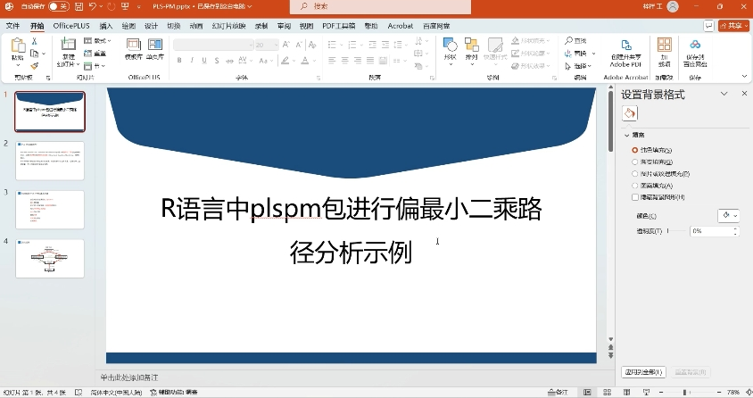Image resolution: width=753 pixels, height=398 pixels.
Task: Open the comments speech-bubble icon
Action: point(708,26)
